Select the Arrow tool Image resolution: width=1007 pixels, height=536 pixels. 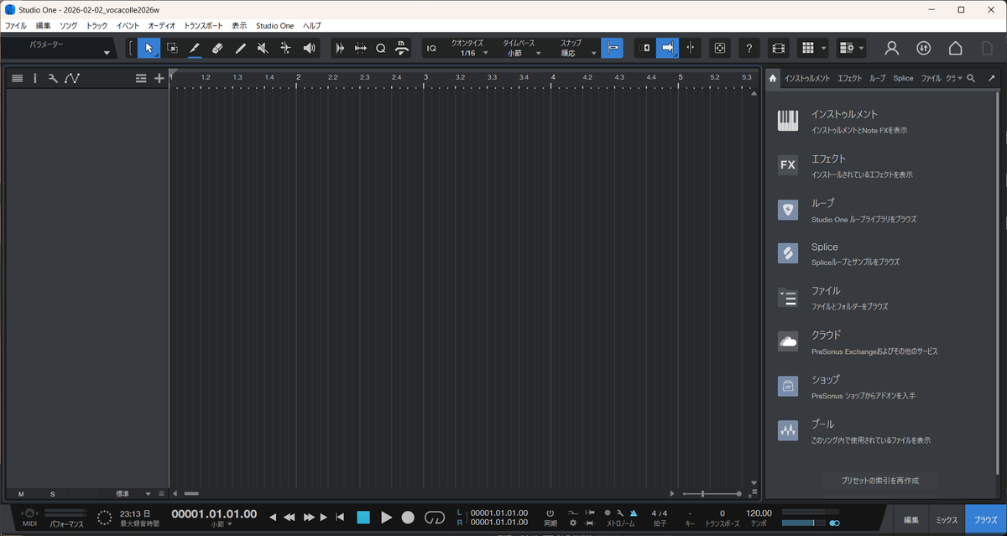149,48
